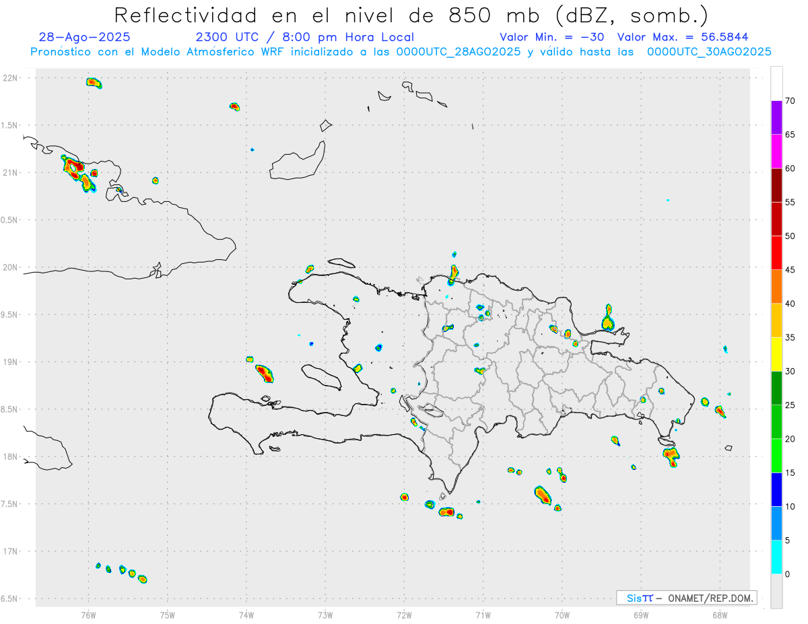
Task: Click the dark green 25–30 dBZ band
Action: 776,388
